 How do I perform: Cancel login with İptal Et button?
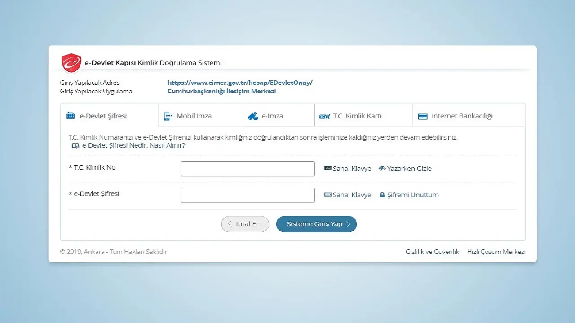[245, 224]
